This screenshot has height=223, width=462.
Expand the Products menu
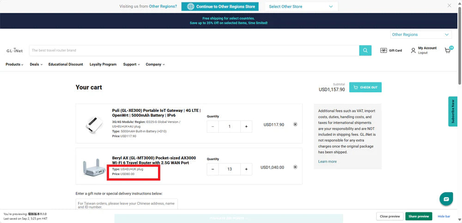click(x=14, y=65)
